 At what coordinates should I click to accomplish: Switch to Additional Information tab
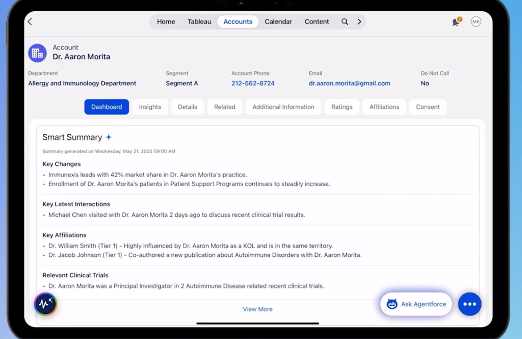click(x=283, y=107)
